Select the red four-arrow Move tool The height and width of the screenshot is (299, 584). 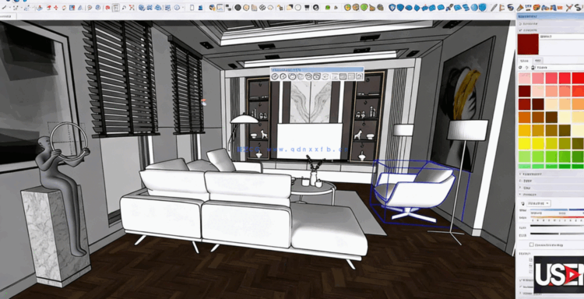click(56, 8)
